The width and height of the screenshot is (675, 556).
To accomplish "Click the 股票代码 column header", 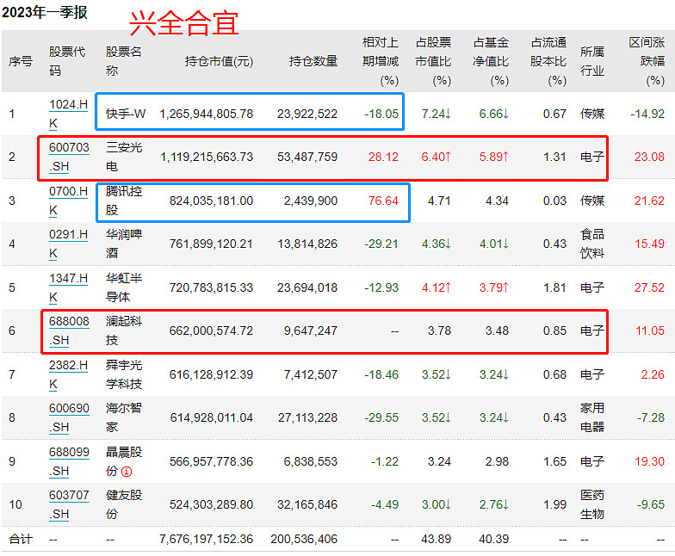I will (67, 61).
